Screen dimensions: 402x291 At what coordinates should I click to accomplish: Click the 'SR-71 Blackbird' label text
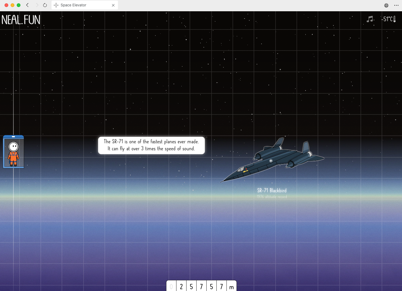pos(272,191)
